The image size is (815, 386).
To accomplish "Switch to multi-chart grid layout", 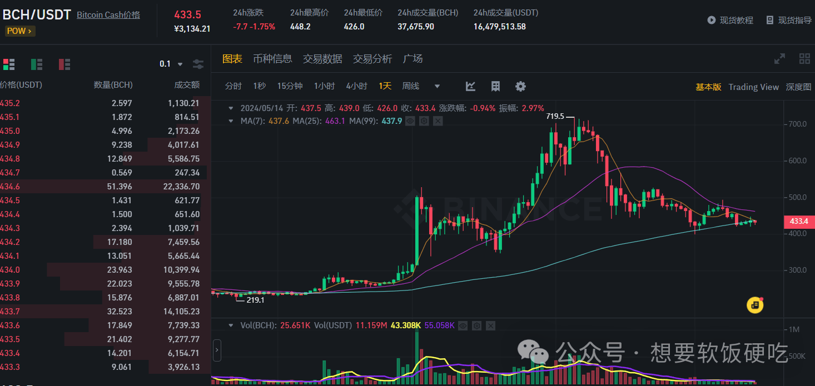I will [804, 58].
